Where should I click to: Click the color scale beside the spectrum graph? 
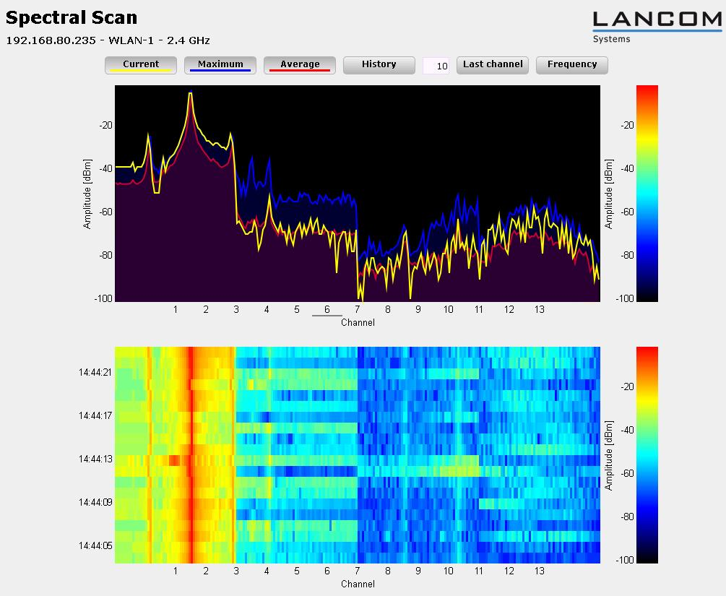point(647,193)
